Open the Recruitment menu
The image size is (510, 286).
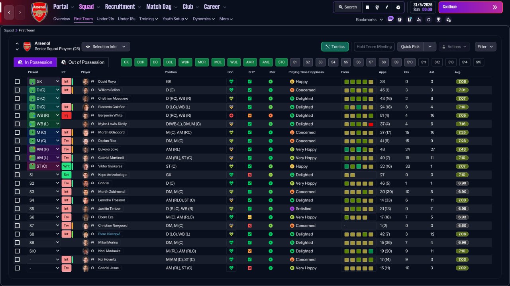(x=123, y=7)
